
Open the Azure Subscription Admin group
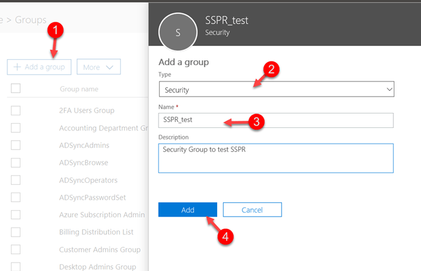tap(101, 215)
